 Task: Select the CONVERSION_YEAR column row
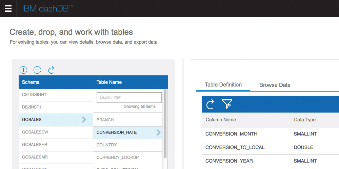coord(270,161)
